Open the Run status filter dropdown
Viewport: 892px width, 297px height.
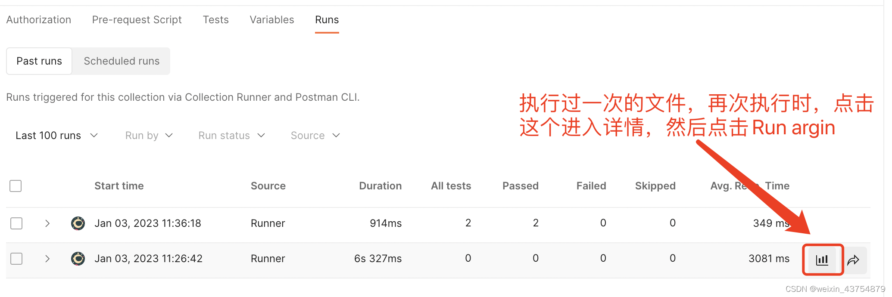tap(231, 136)
